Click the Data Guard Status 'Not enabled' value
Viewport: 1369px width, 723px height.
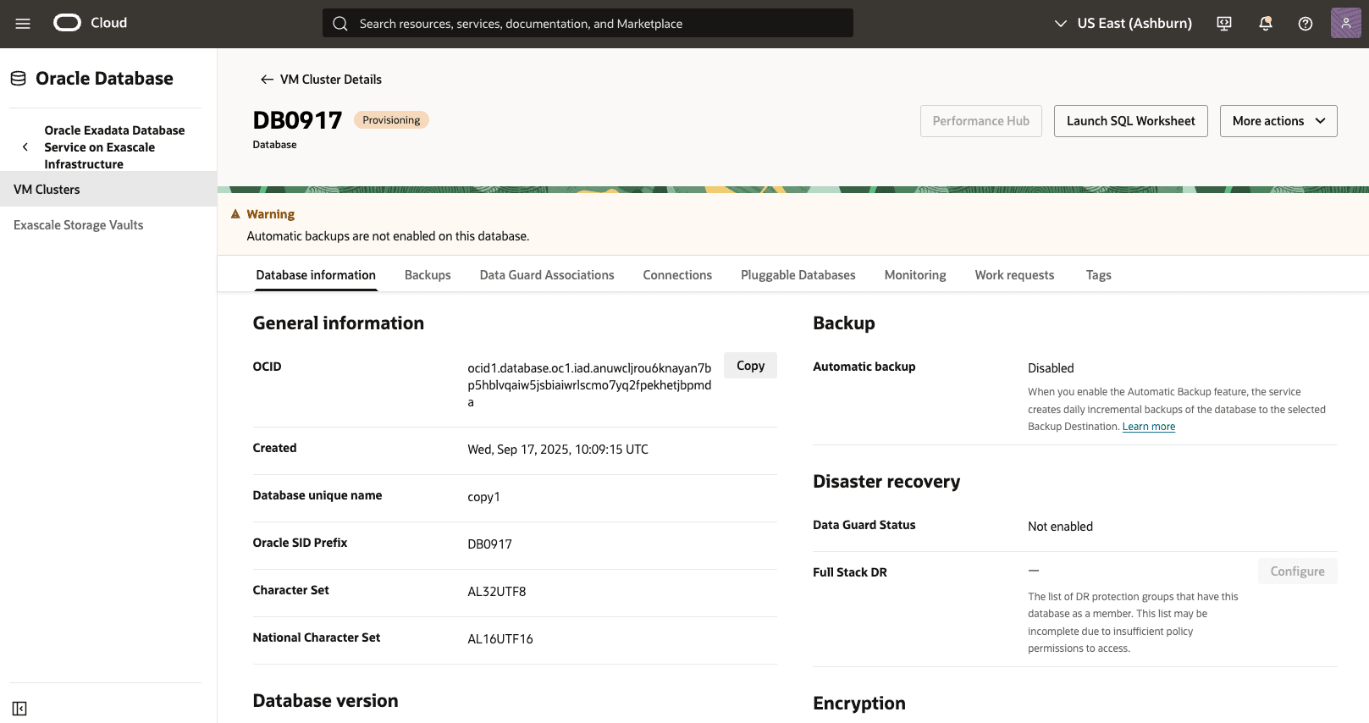click(x=1060, y=527)
